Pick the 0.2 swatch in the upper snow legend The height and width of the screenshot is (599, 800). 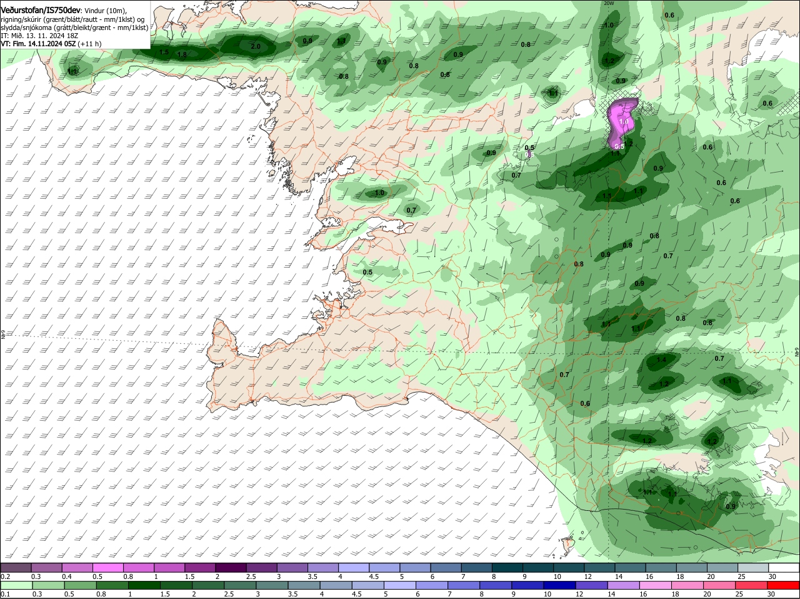point(16,567)
